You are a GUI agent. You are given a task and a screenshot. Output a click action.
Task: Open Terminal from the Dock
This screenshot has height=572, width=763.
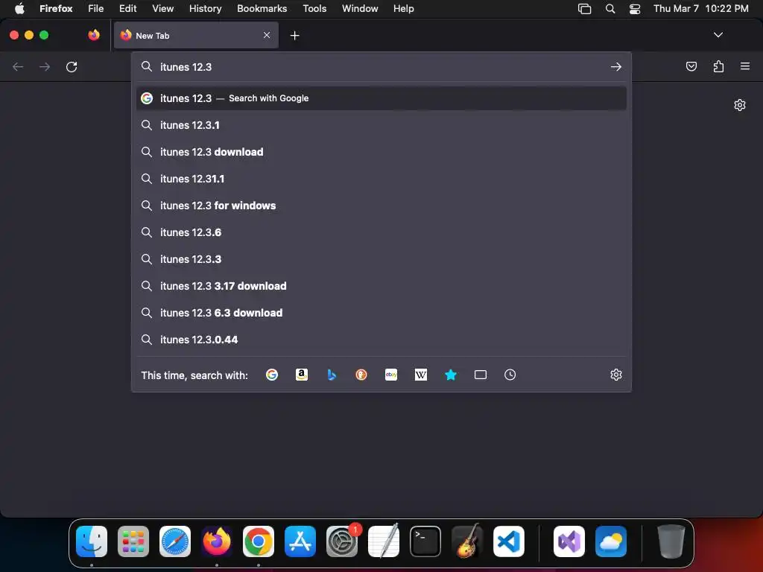(425, 541)
